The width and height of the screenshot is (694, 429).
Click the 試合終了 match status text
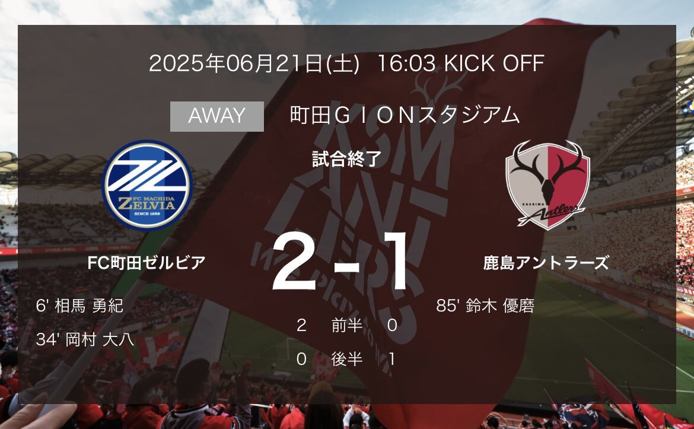point(346,160)
